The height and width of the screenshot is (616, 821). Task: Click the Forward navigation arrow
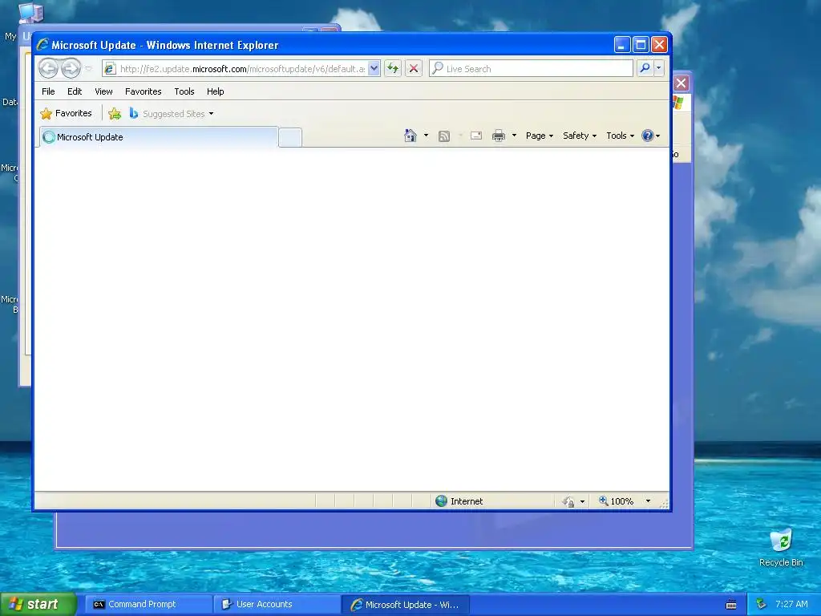point(71,68)
